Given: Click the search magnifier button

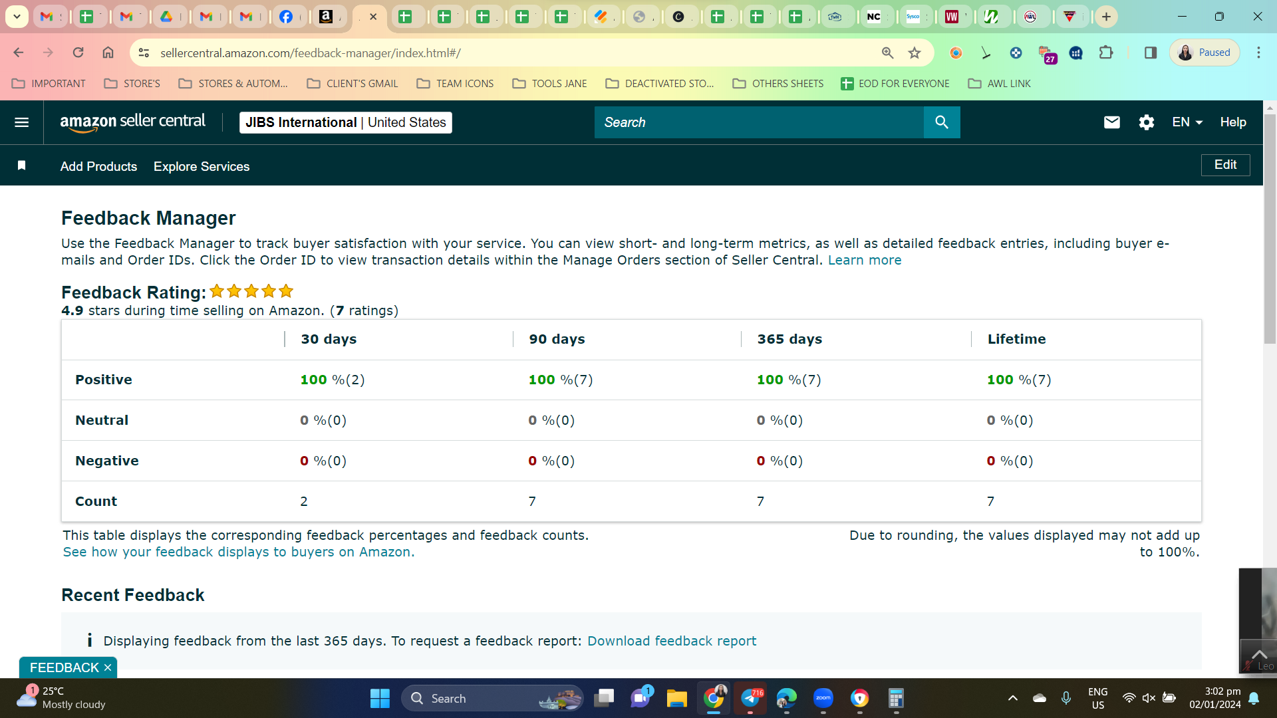Looking at the screenshot, I should tap(941, 122).
